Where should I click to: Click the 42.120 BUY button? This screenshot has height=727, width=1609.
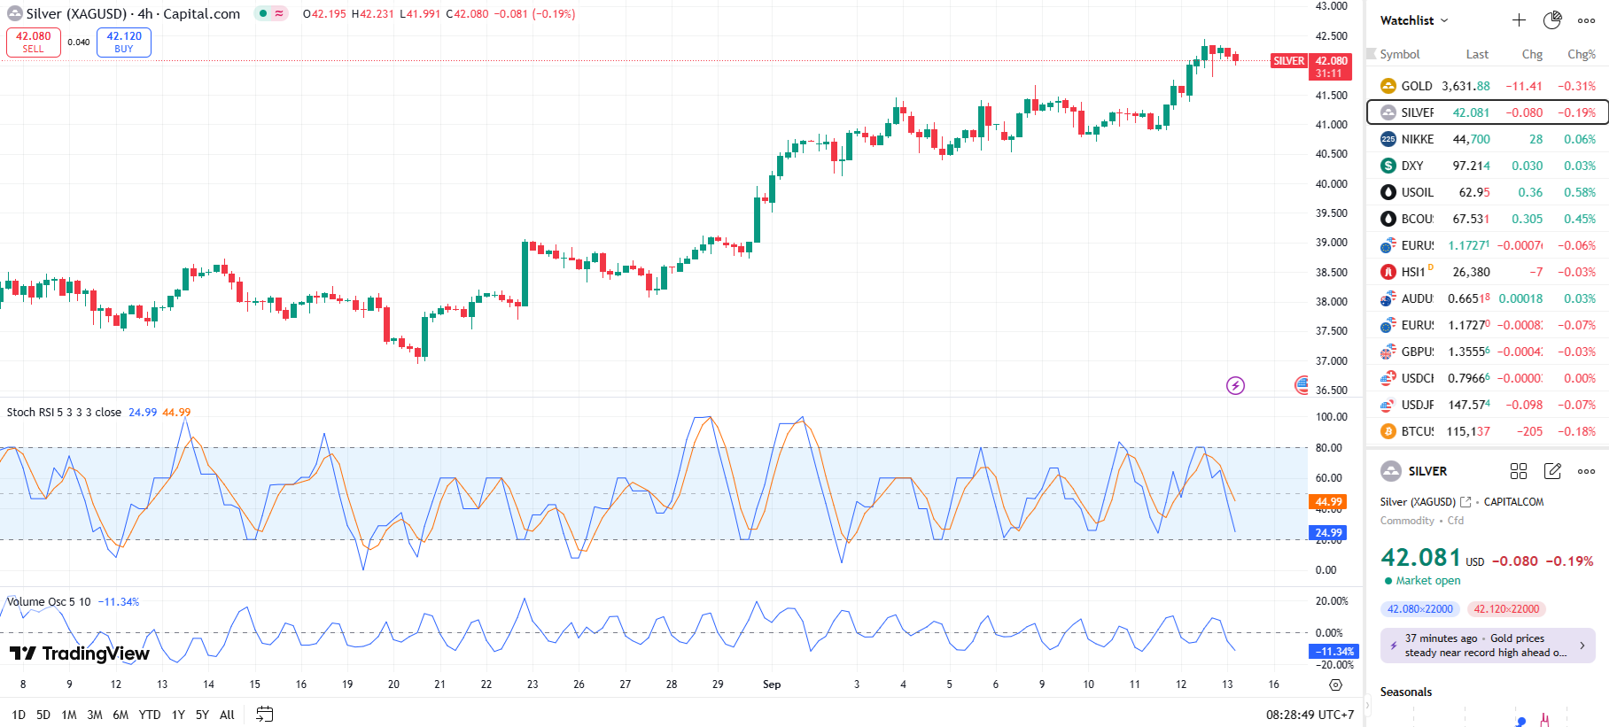coord(124,42)
